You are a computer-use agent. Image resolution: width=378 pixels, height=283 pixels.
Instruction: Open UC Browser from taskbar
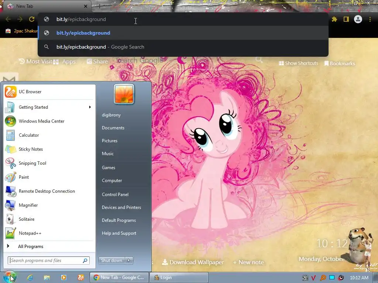[x=81, y=277]
